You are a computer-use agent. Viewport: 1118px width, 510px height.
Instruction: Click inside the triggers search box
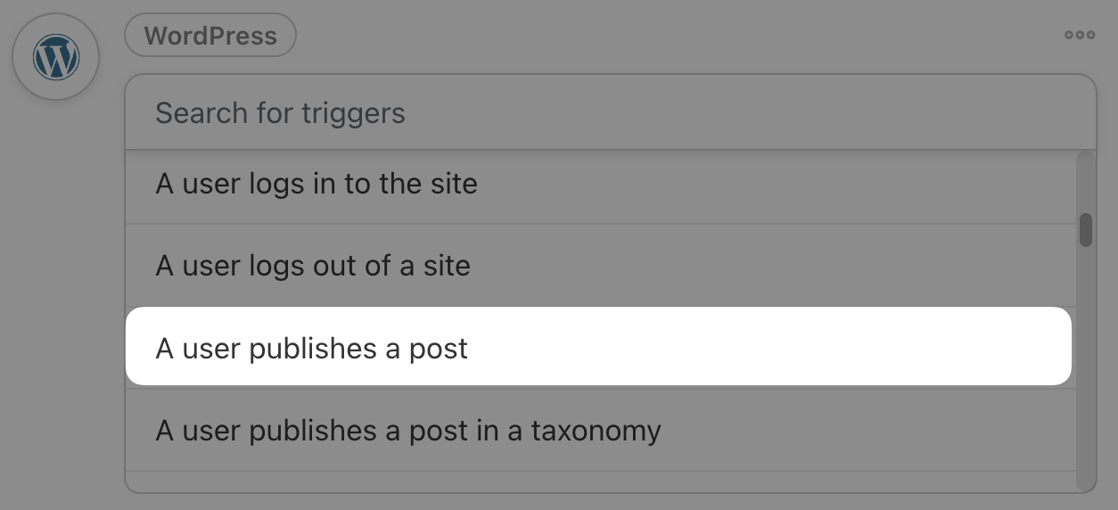point(610,112)
